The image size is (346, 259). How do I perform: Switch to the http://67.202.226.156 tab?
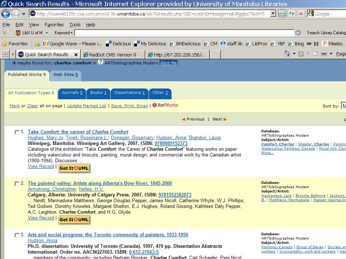pos(177,55)
